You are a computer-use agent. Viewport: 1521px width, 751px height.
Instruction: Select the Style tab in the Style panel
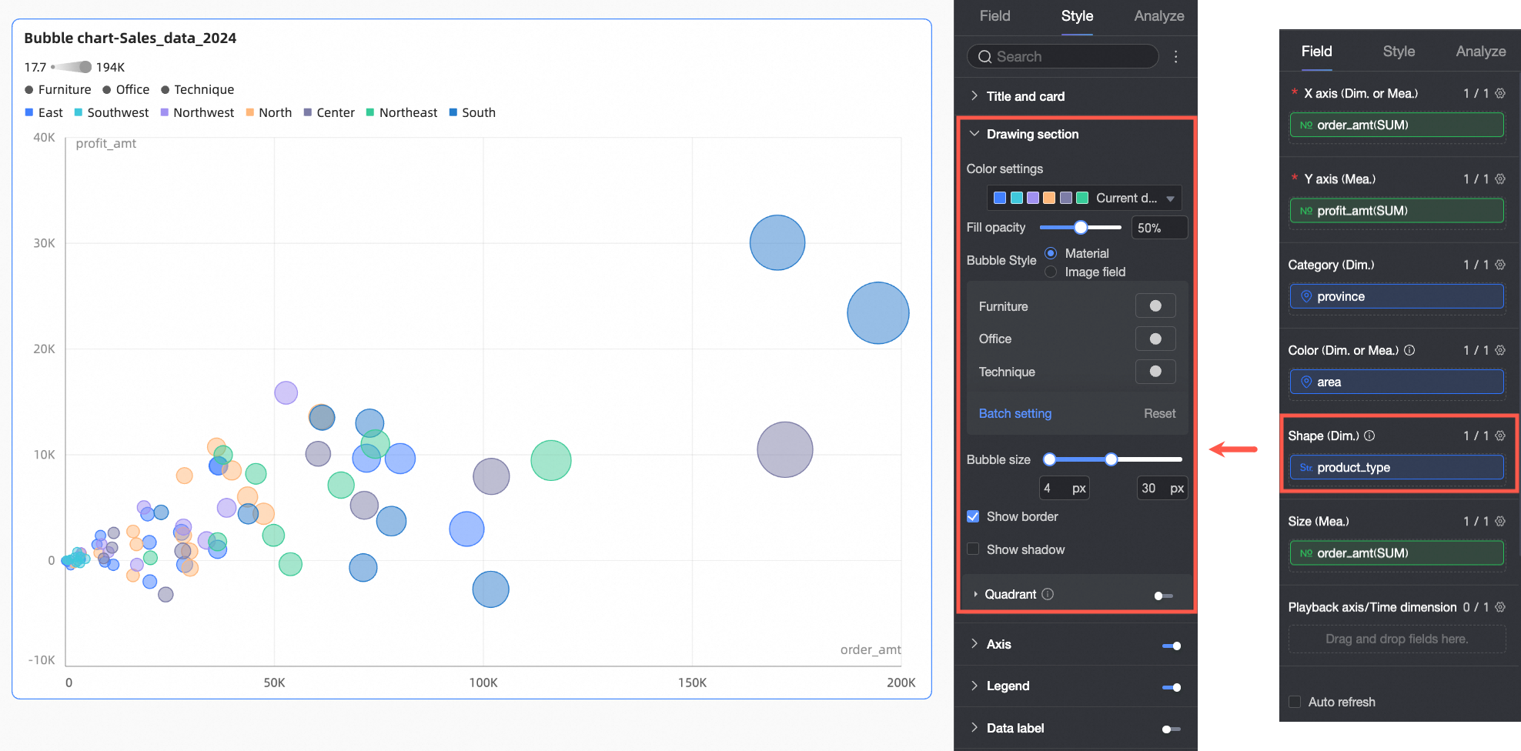1077,16
